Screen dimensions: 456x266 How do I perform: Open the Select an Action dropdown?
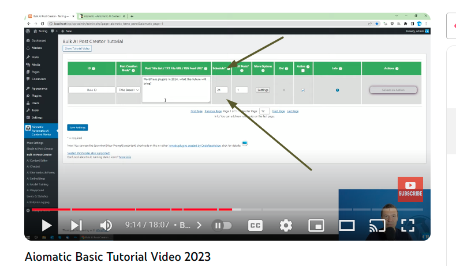393,90
